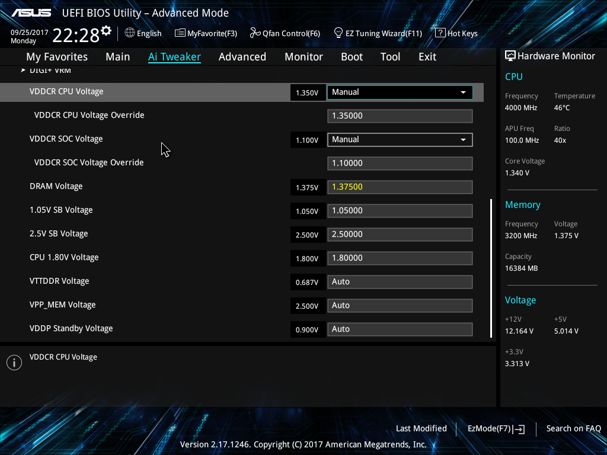Click the 3200 MHz memory frequency value
Viewport: 607px width, 455px height.
click(520, 236)
